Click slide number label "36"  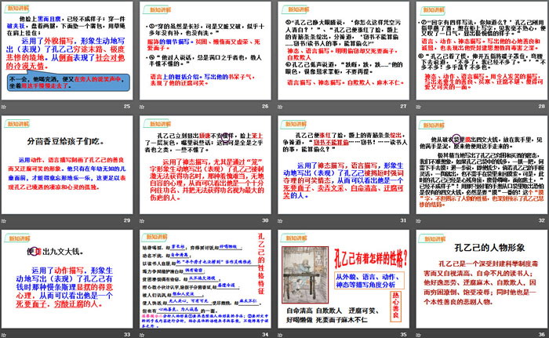click(542, 335)
